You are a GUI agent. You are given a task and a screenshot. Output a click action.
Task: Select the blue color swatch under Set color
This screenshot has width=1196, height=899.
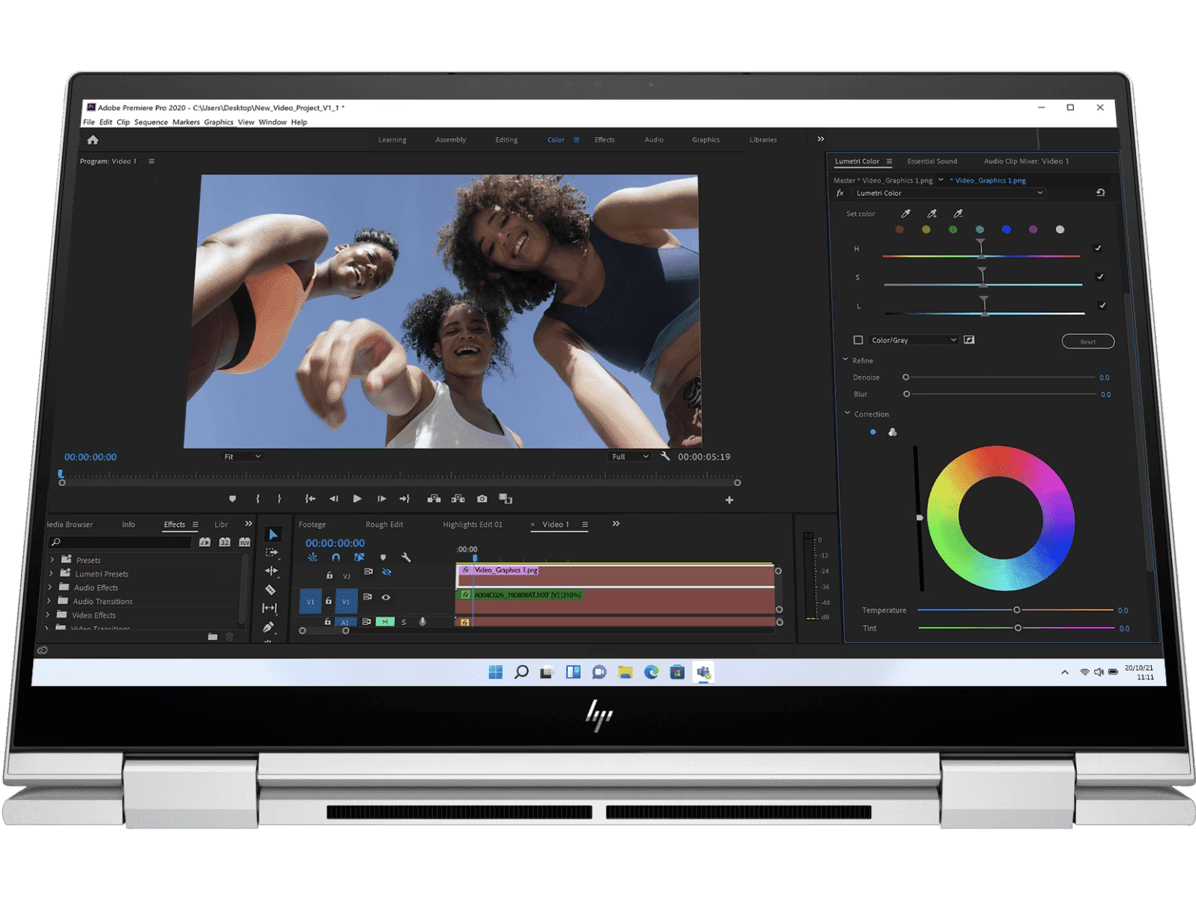pos(1006,230)
